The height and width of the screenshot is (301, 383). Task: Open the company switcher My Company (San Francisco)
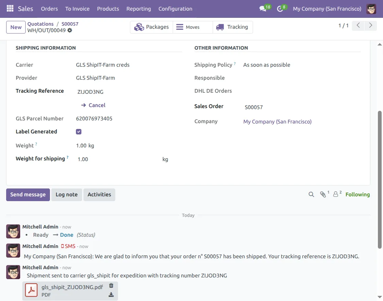pos(327,9)
